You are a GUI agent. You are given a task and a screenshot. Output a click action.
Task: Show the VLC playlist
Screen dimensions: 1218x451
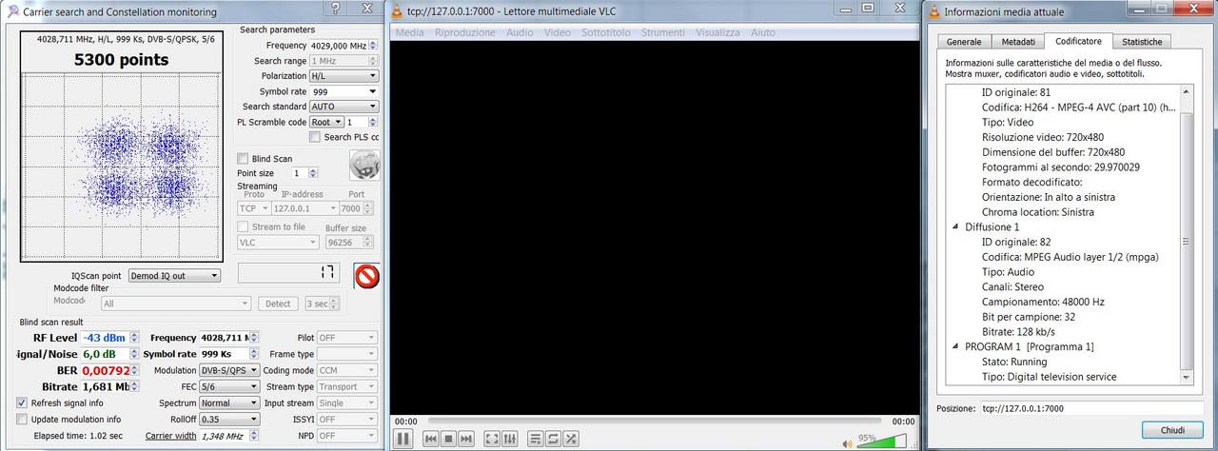point(536,439)
